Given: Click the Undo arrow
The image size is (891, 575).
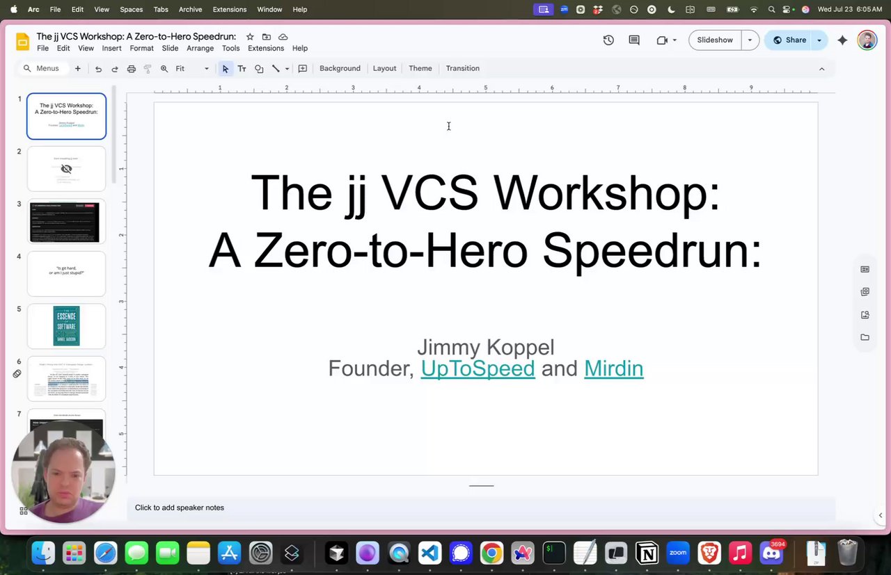Looking at the screenshot, I should 98,68.
